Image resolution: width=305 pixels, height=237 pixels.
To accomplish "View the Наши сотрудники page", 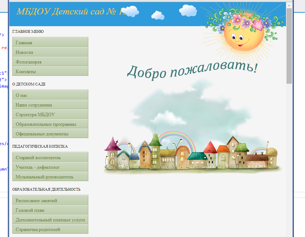I will click(x=50, y=105).
